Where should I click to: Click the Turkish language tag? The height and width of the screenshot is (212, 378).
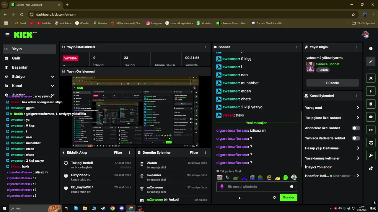click(323, 70)
